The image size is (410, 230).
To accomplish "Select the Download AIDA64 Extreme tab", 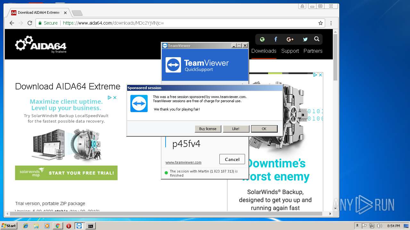I will click(x=38, y=13).
